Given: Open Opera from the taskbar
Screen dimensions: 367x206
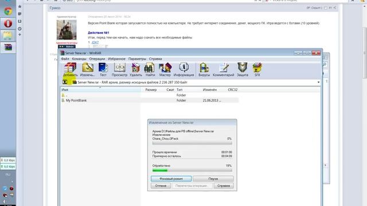Looking at the screenshot, I should tap(8, 23).
